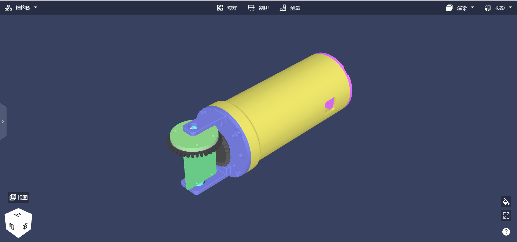Click the 视图 view button

(x=19, y=197)
